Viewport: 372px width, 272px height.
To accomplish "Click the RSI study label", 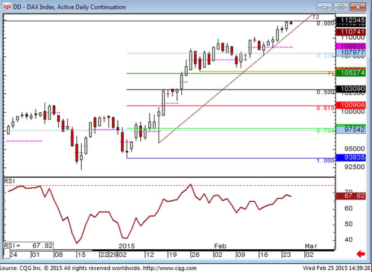I will 10,180.
